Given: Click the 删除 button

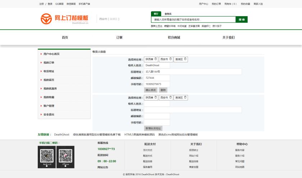Looking at the screenshot, I should [163, 90].
